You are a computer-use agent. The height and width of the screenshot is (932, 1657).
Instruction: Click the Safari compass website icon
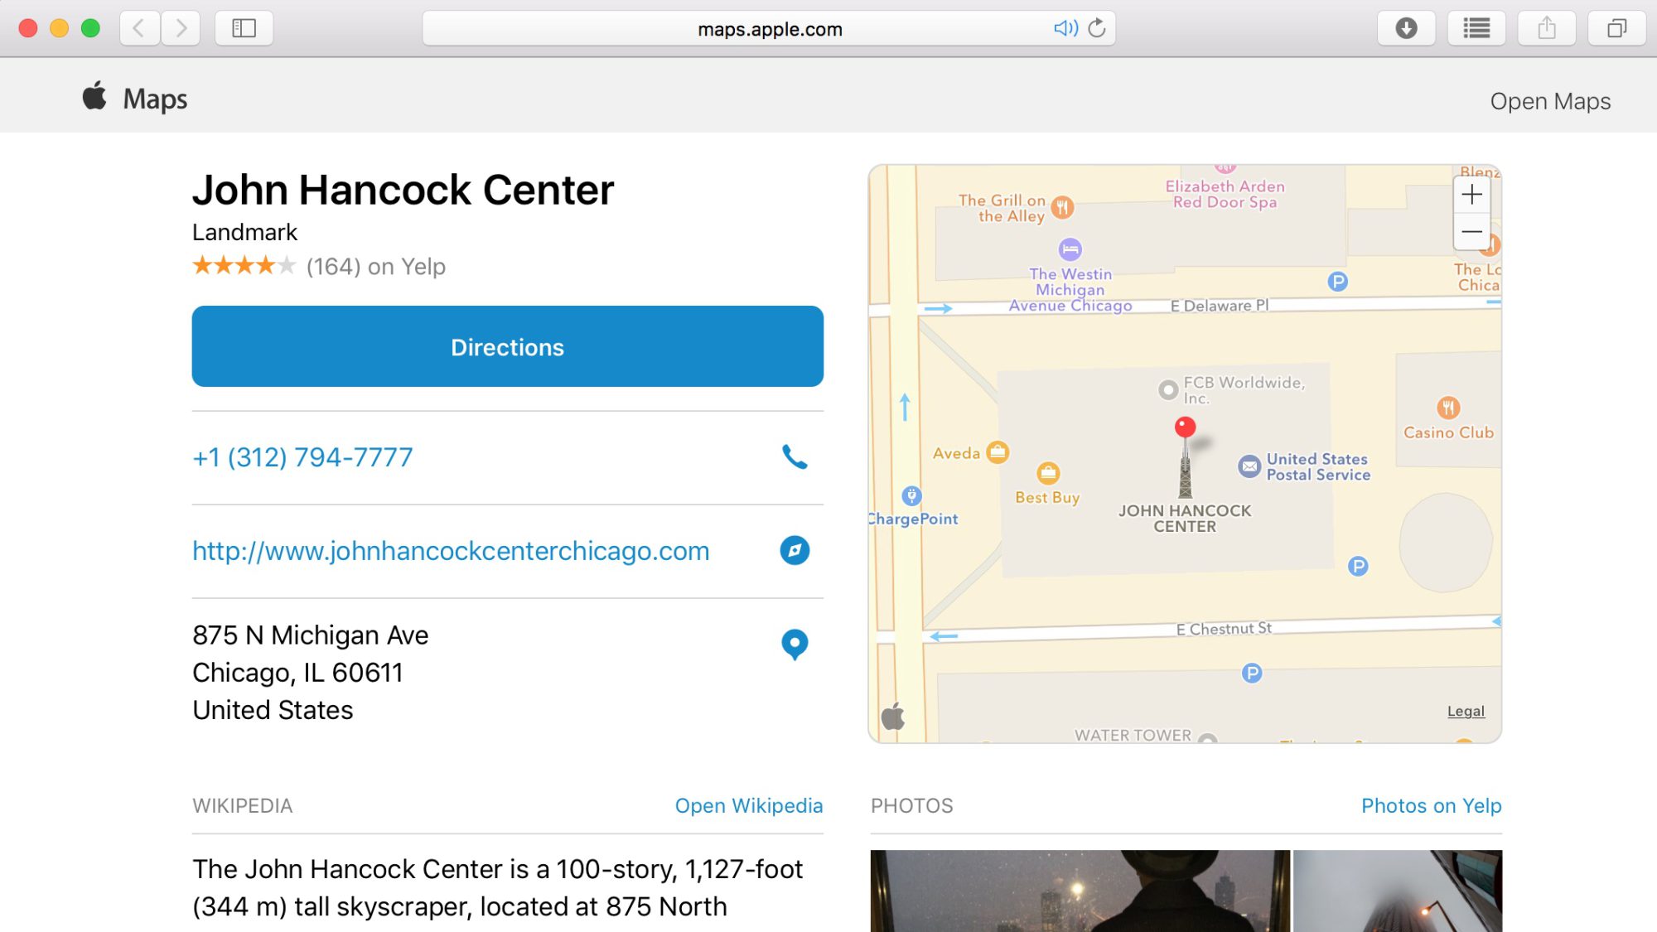[x=795, y=551]
